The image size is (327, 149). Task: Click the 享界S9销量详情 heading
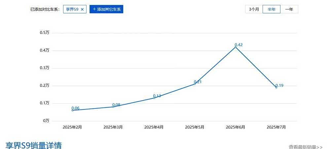pos(34,145)
